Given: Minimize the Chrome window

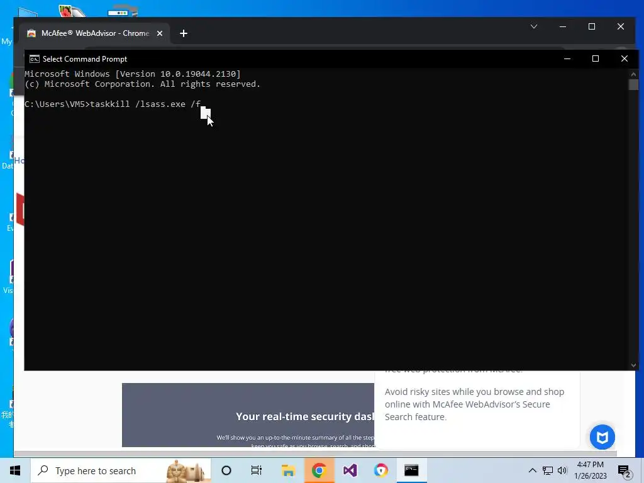Looking at the screenshot, I should click(563, 26).
